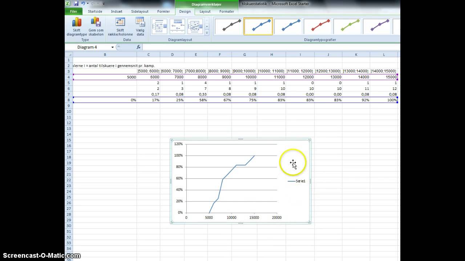Click cell containing ]5000; 6000]
The image size is (465, 261).
(x=149, y=71)
